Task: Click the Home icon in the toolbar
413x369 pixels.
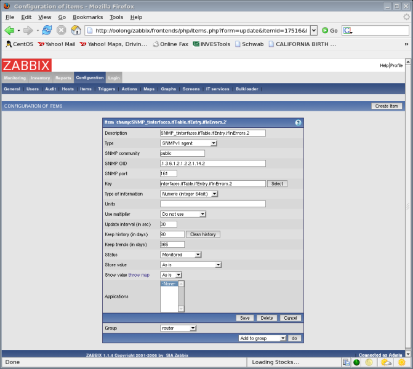Action: (76, 30)
